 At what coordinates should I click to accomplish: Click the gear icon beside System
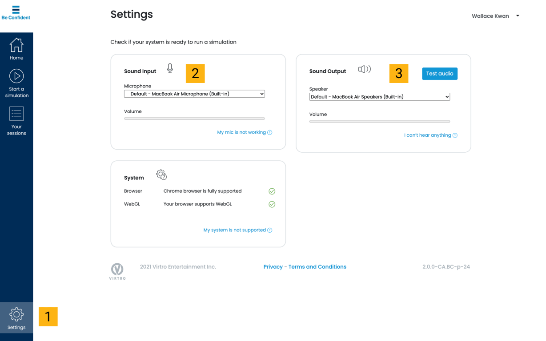click(x=161, y=175)
